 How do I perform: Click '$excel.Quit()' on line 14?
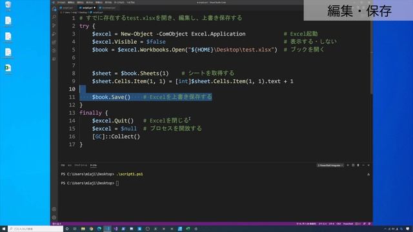[x=113, y=121]
